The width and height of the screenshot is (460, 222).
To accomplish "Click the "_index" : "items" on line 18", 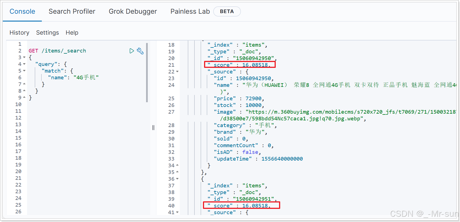I will point(237,45).
